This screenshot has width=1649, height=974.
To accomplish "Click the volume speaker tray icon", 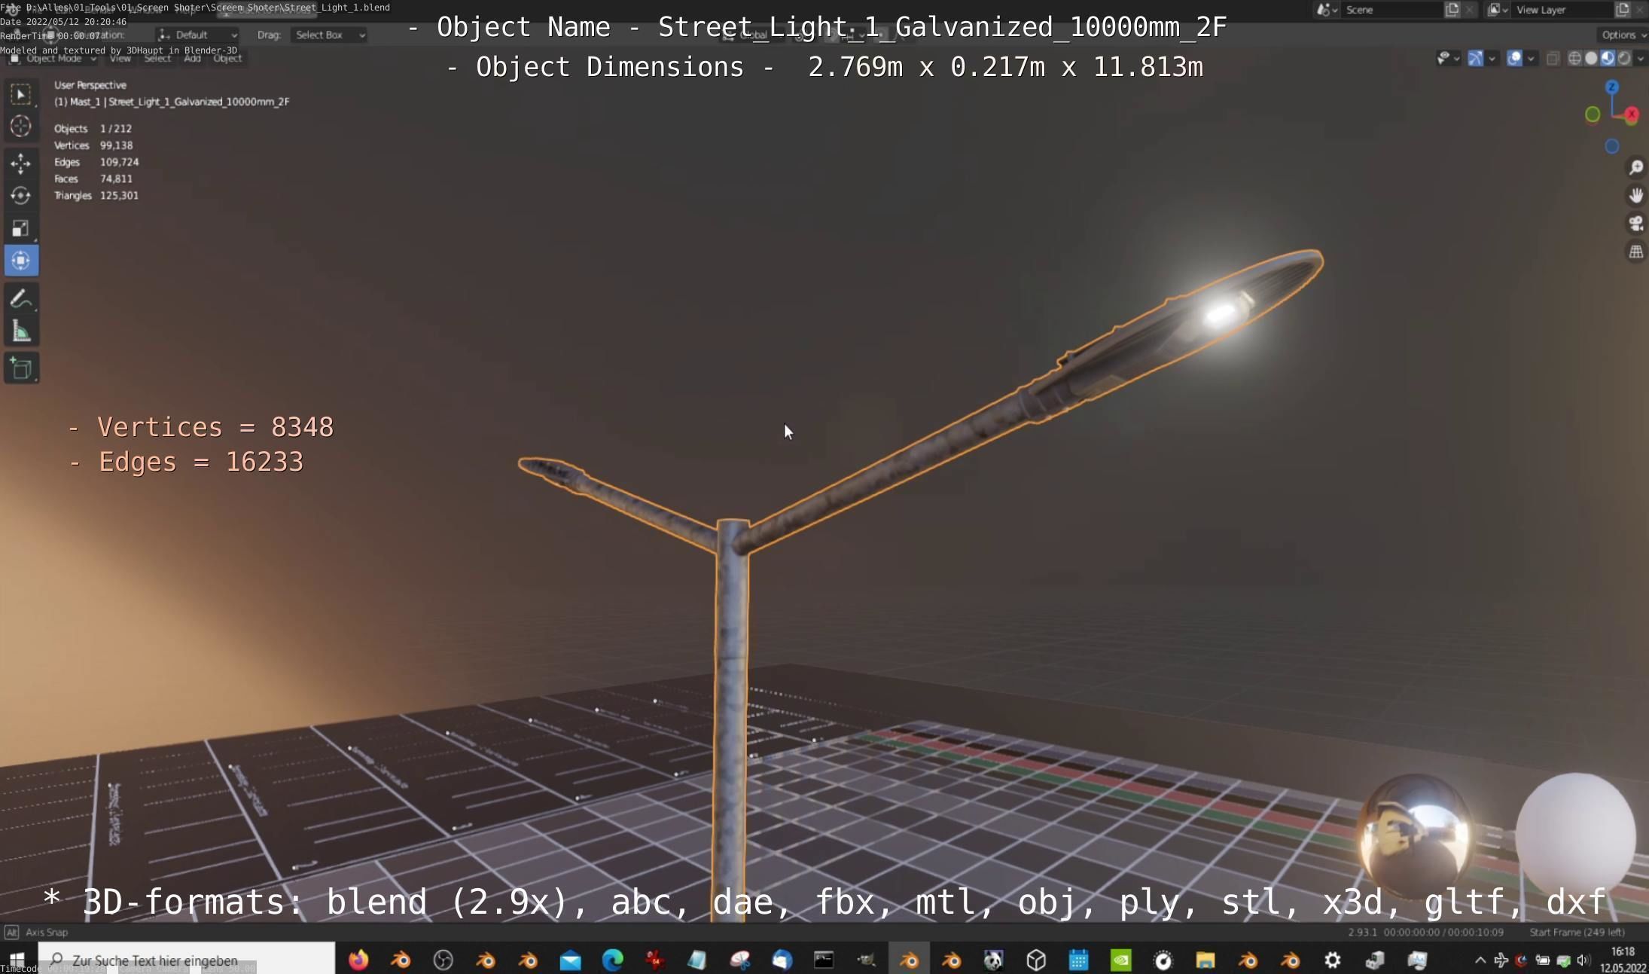I will 1583,960.
